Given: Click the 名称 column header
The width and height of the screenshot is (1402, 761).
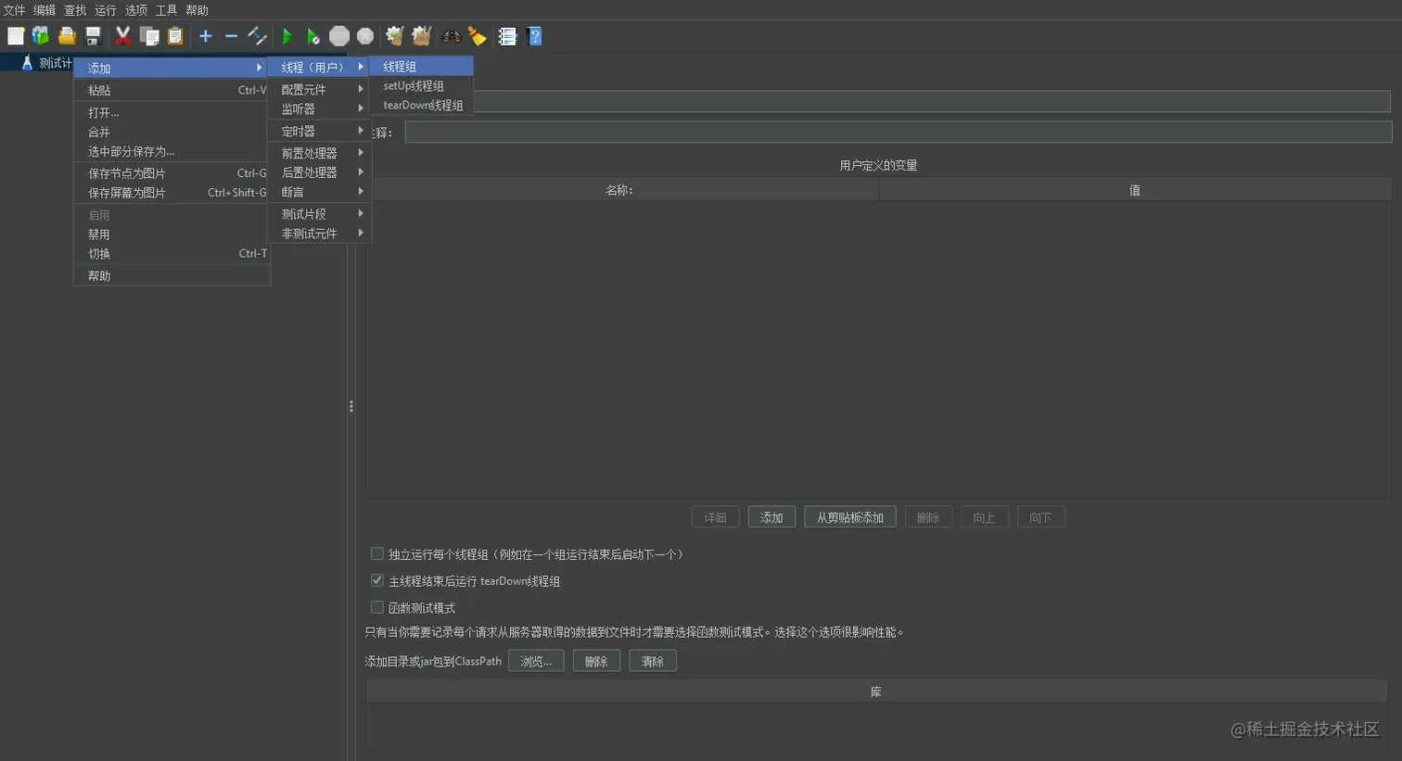Looking at the screenshot, I should tap(619, 190).
